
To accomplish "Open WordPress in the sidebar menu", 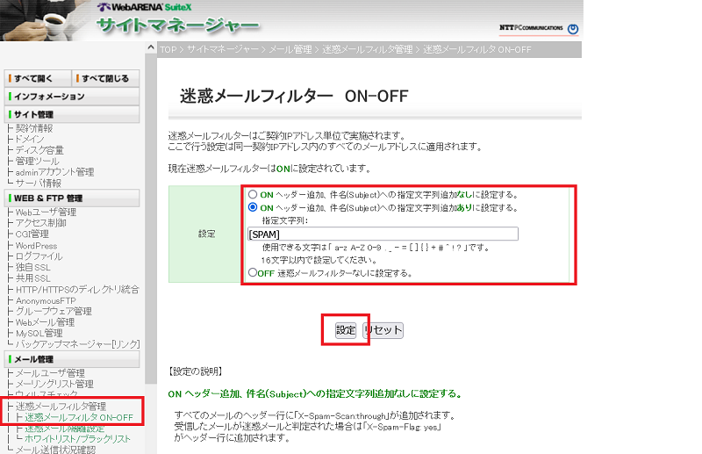I will coord(36,246).
